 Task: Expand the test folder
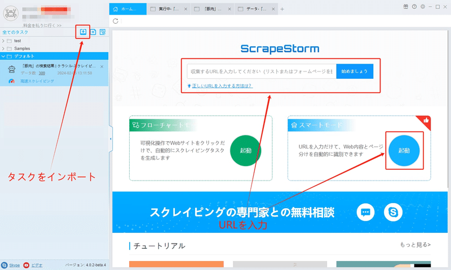click(3, 40)
